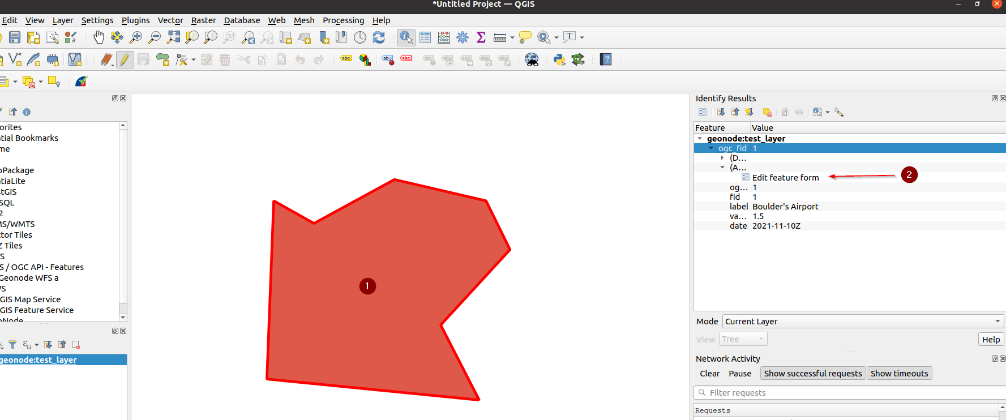Open the View Tree dropdown
This screenshot has height=420, width=1006.
[x=743, y=339]
